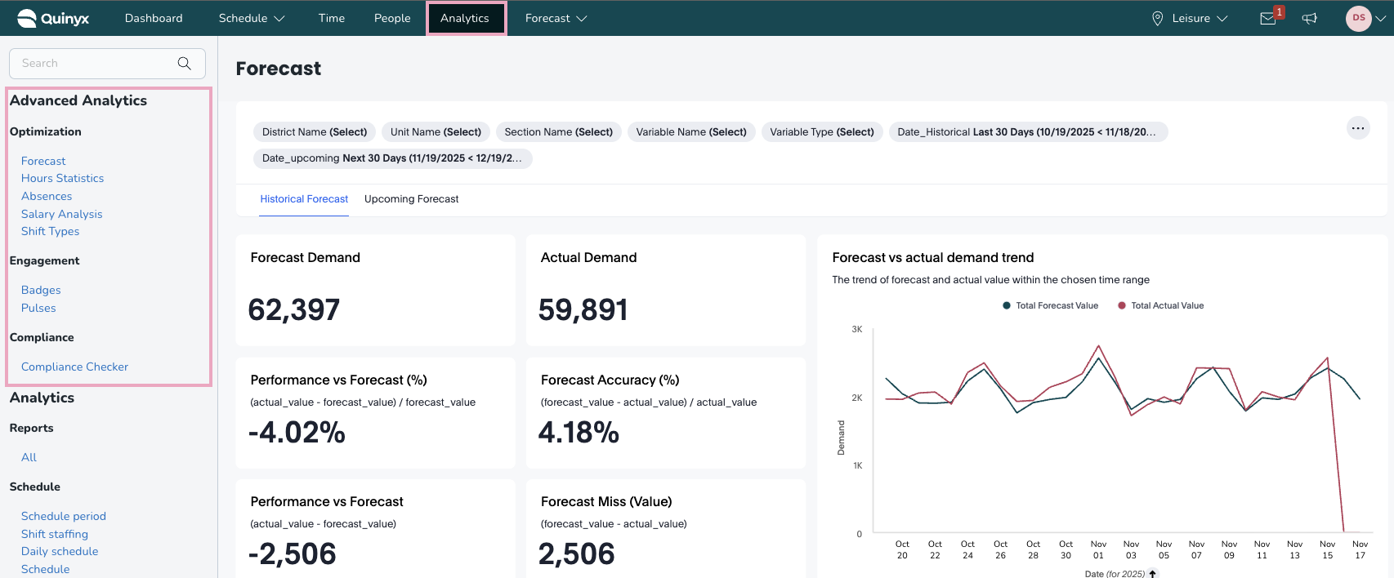This screenshot has width=1394, height=578.
Task: Click the search magnifier icon
Action: tap(185, 64)
